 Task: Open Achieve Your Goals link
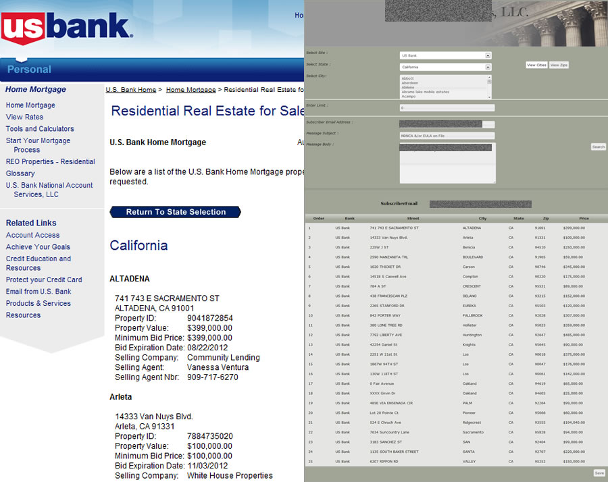[x=38, y=247]
